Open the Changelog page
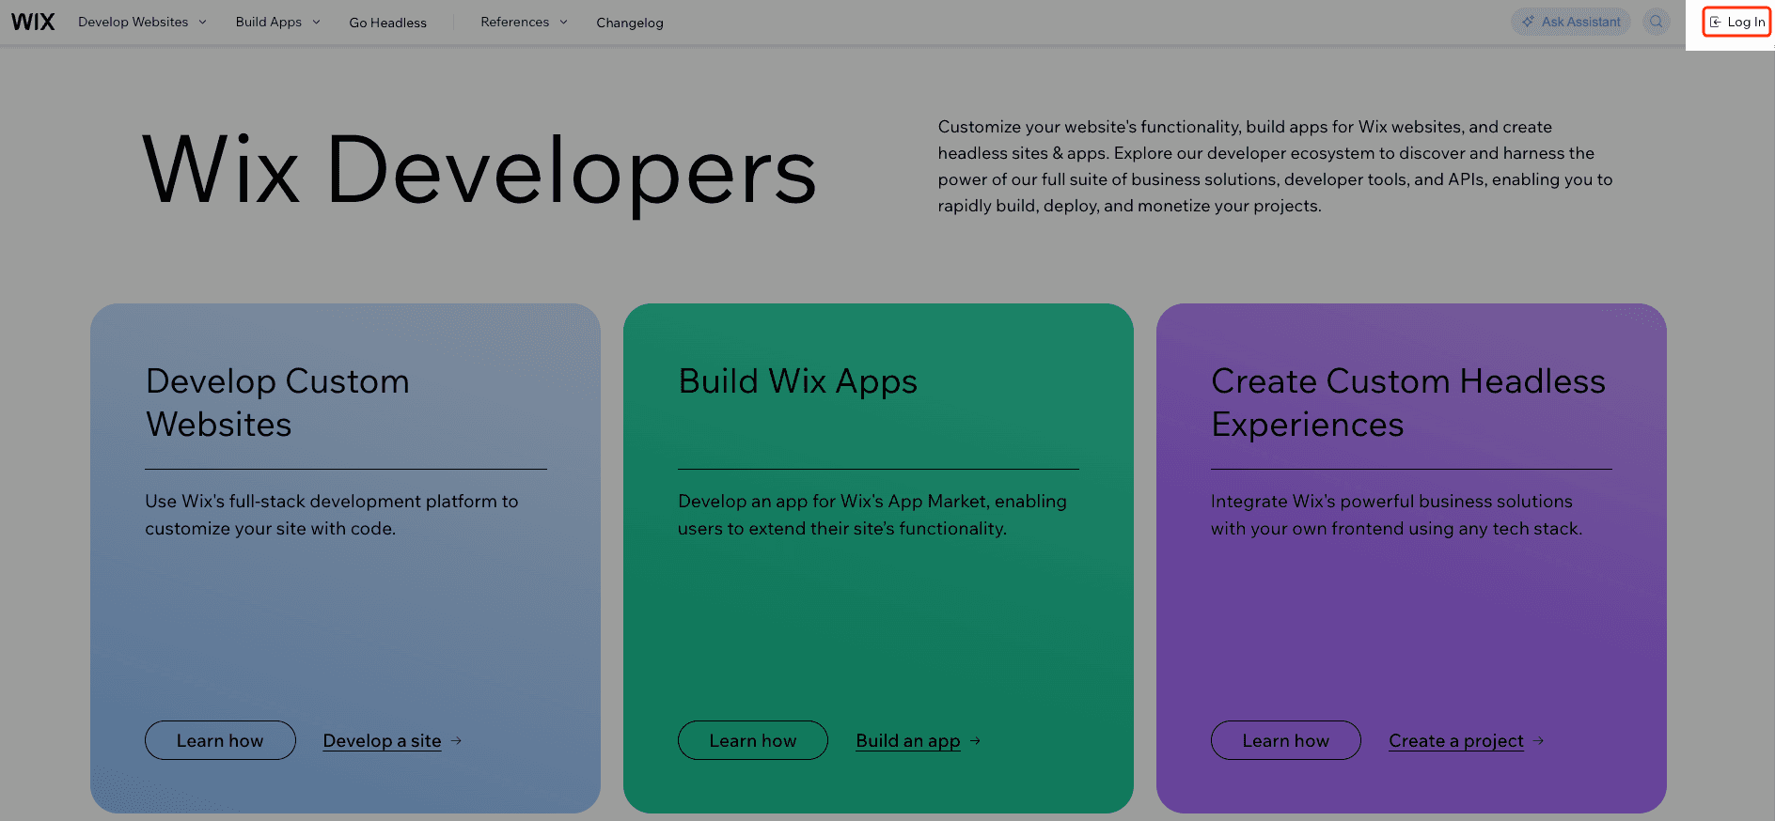The width and height of the screenshot is (1775, 821). [x=629, y=23]
